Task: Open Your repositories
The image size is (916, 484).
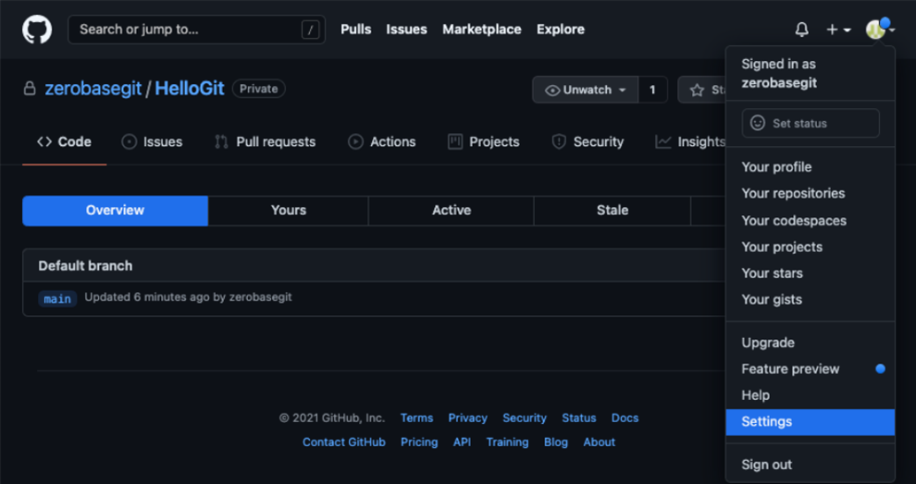Action: (793, 194)
